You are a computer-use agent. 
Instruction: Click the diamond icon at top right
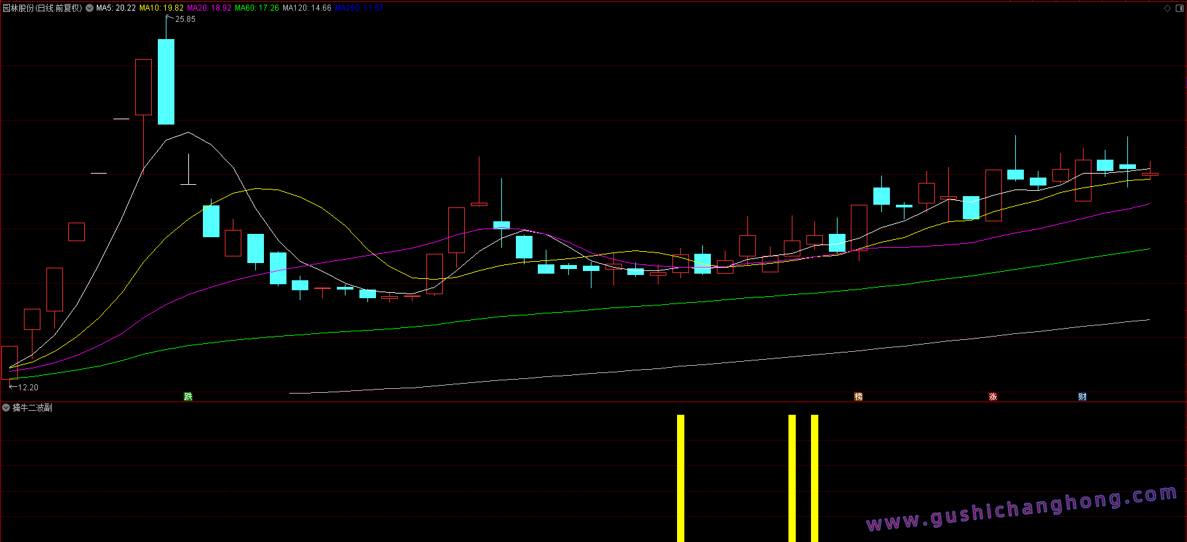(x=1167, y=9)
